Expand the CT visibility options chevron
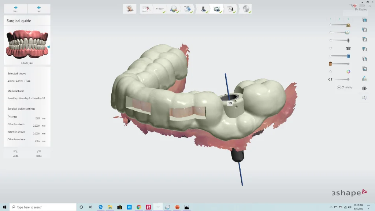375x211 pixels. click(339, 87)
